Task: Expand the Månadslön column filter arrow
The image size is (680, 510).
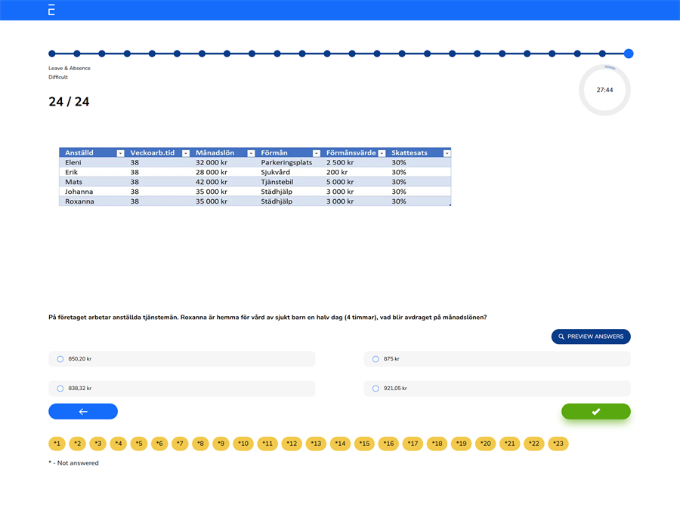Action: tap(251, 153)
